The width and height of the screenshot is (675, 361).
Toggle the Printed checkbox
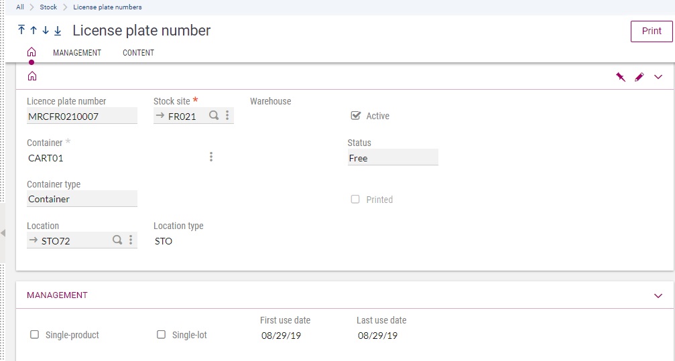point(355,199)
